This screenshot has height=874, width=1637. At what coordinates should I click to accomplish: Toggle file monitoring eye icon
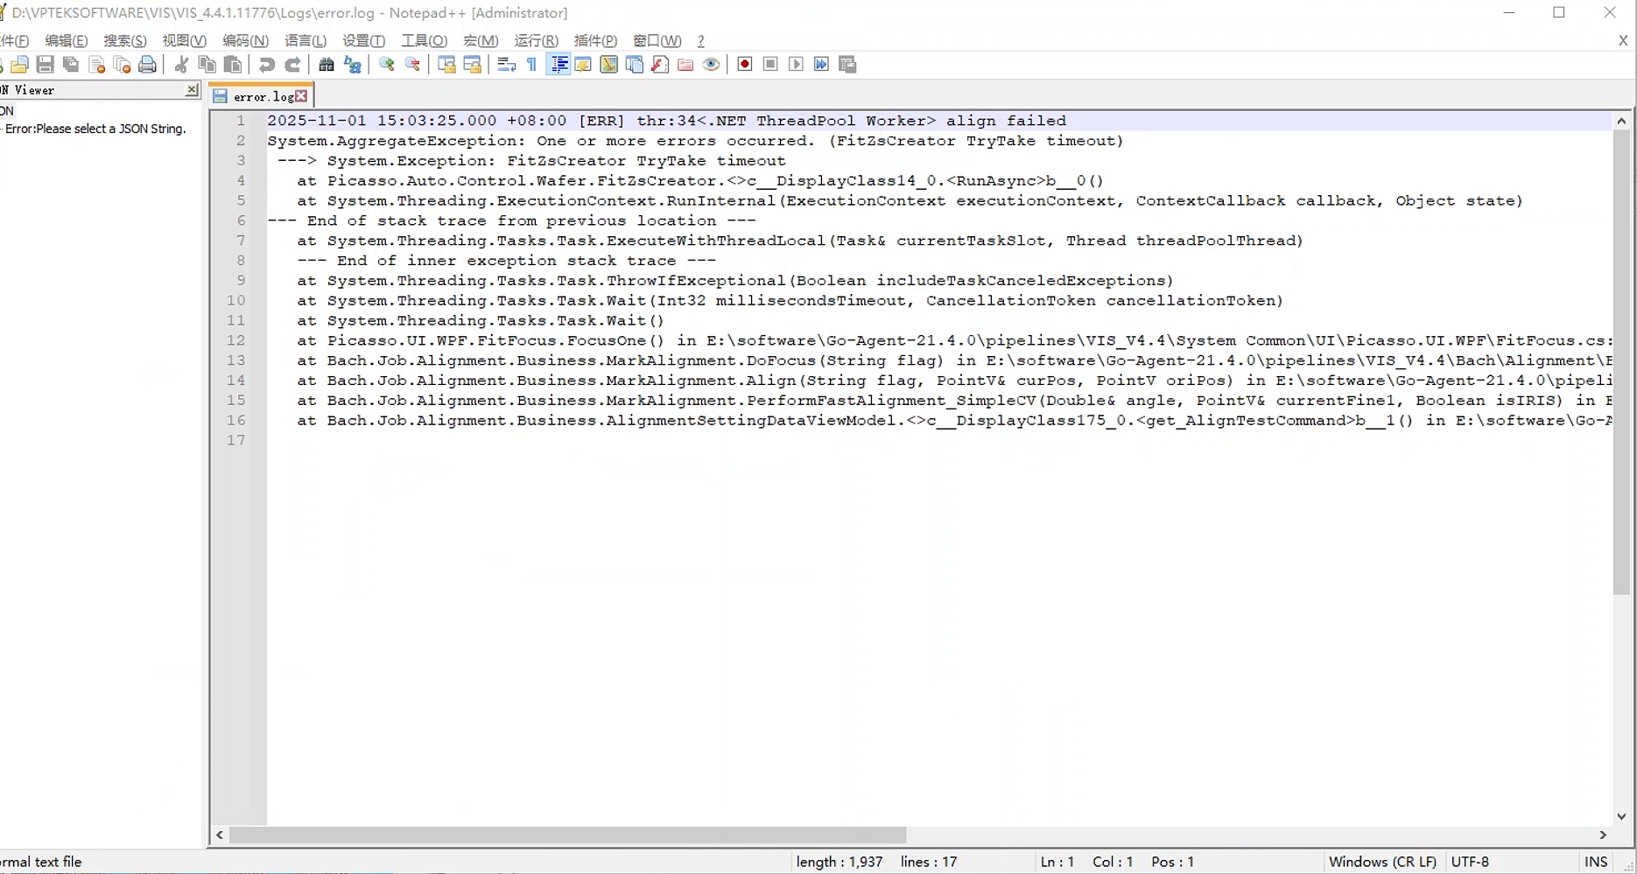pos(711,65)
